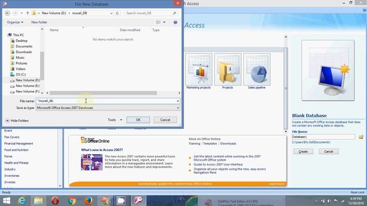367x206 pixels.
Task: Select Projects template thumbnail
Action: coord(228,71)
